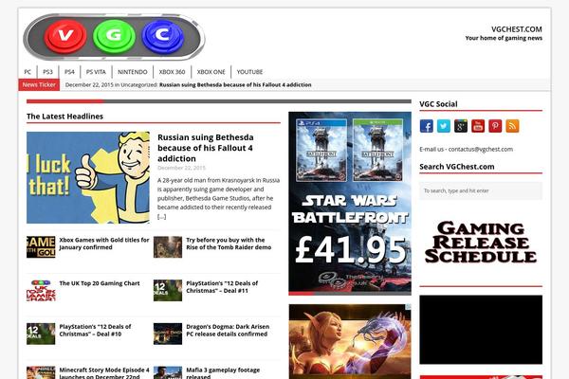The image size is (569, 379).
Task: Open the NINTENDO menu item
Action: coord(133,72)
